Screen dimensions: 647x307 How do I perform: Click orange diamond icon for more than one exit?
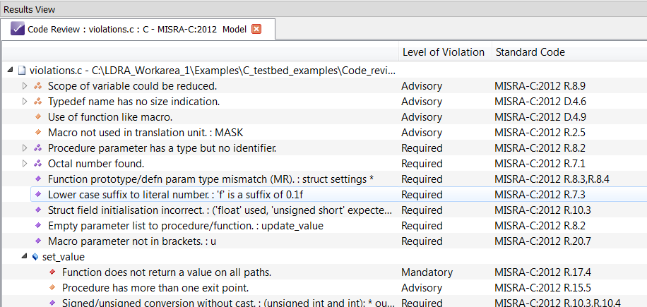point(52,288)
